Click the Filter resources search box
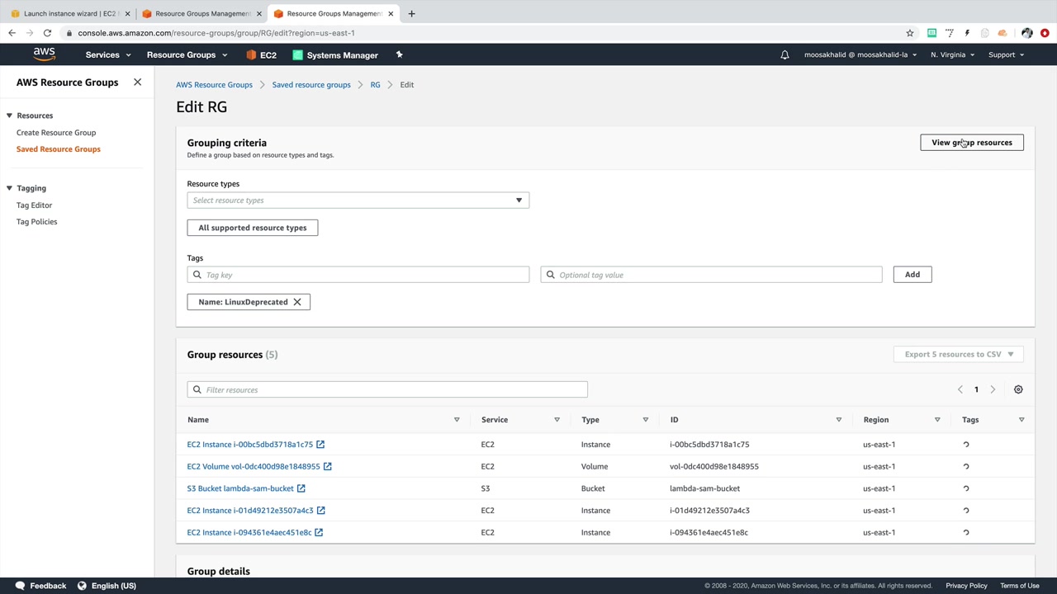Screen dimensions: 1057x594 [387, 389]
